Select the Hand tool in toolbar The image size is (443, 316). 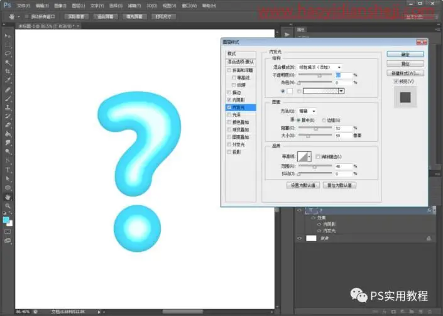[x=8, y=197]
